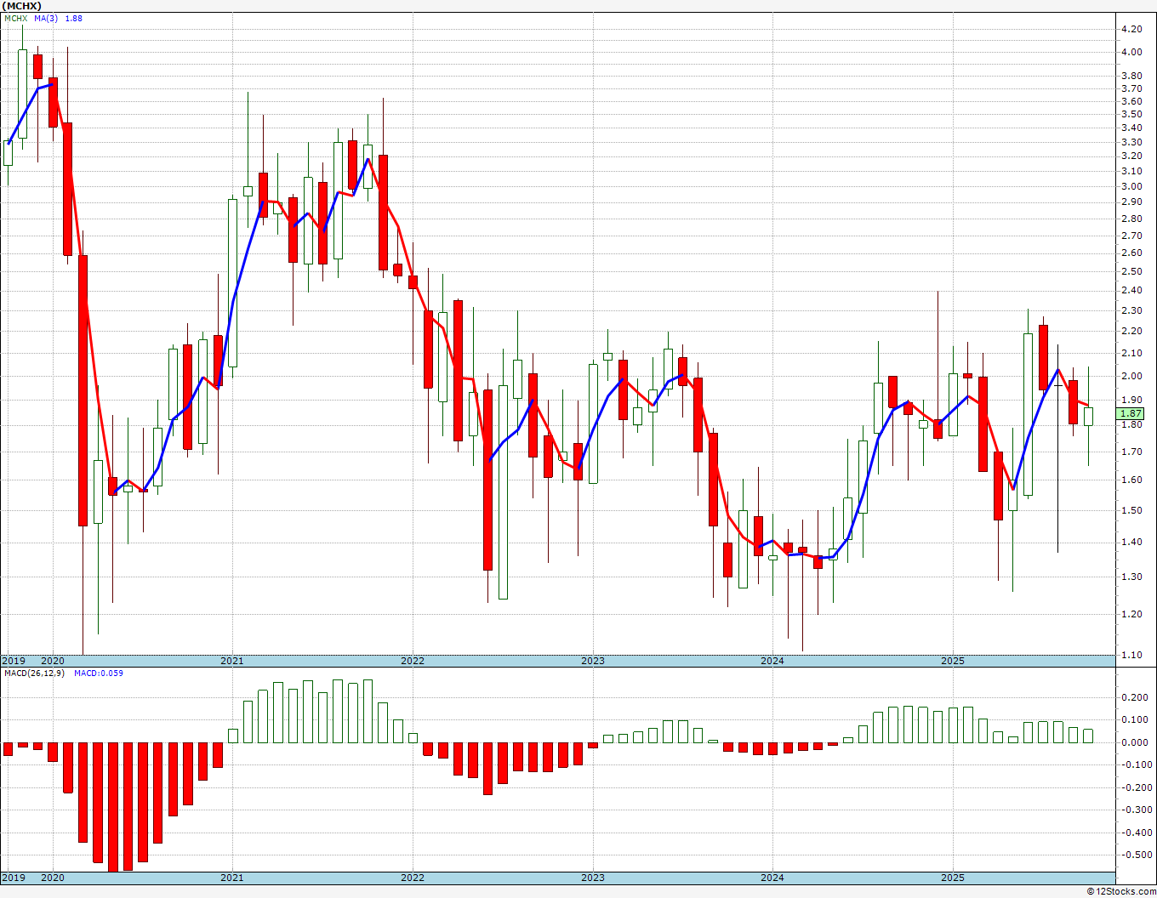The height and width of the screenshot is (898, 1157).
Task: Click the green 1.87 current price tag
Action: tap(1131, 413)
